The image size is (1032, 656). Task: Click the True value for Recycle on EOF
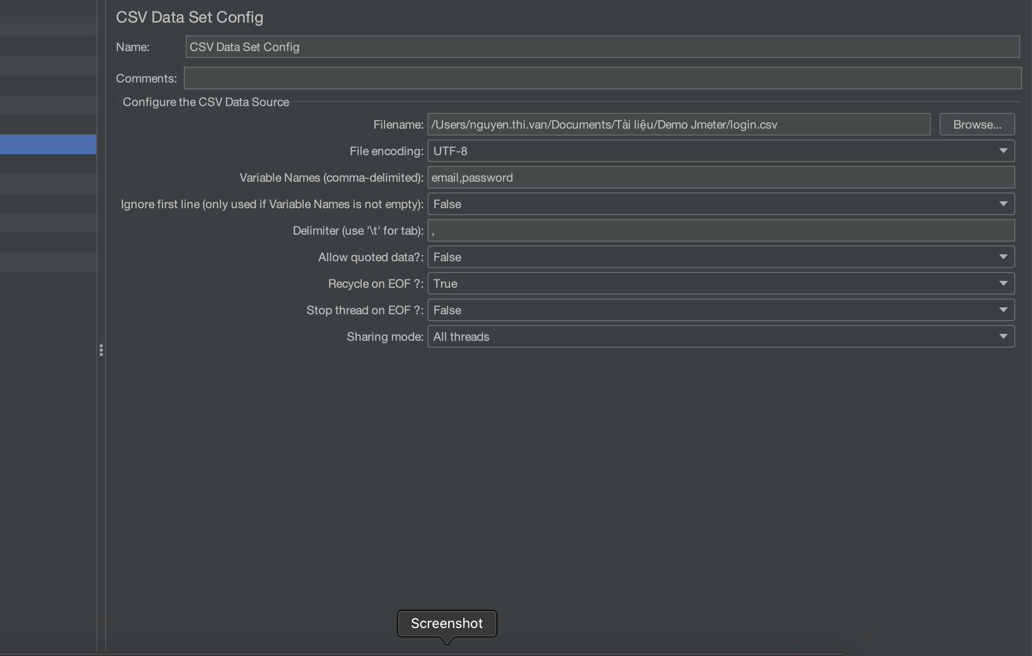[445, 284]
